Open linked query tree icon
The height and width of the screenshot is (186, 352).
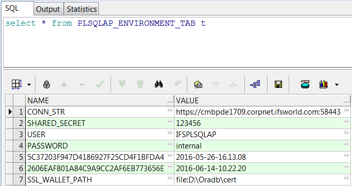pos(255,84)
